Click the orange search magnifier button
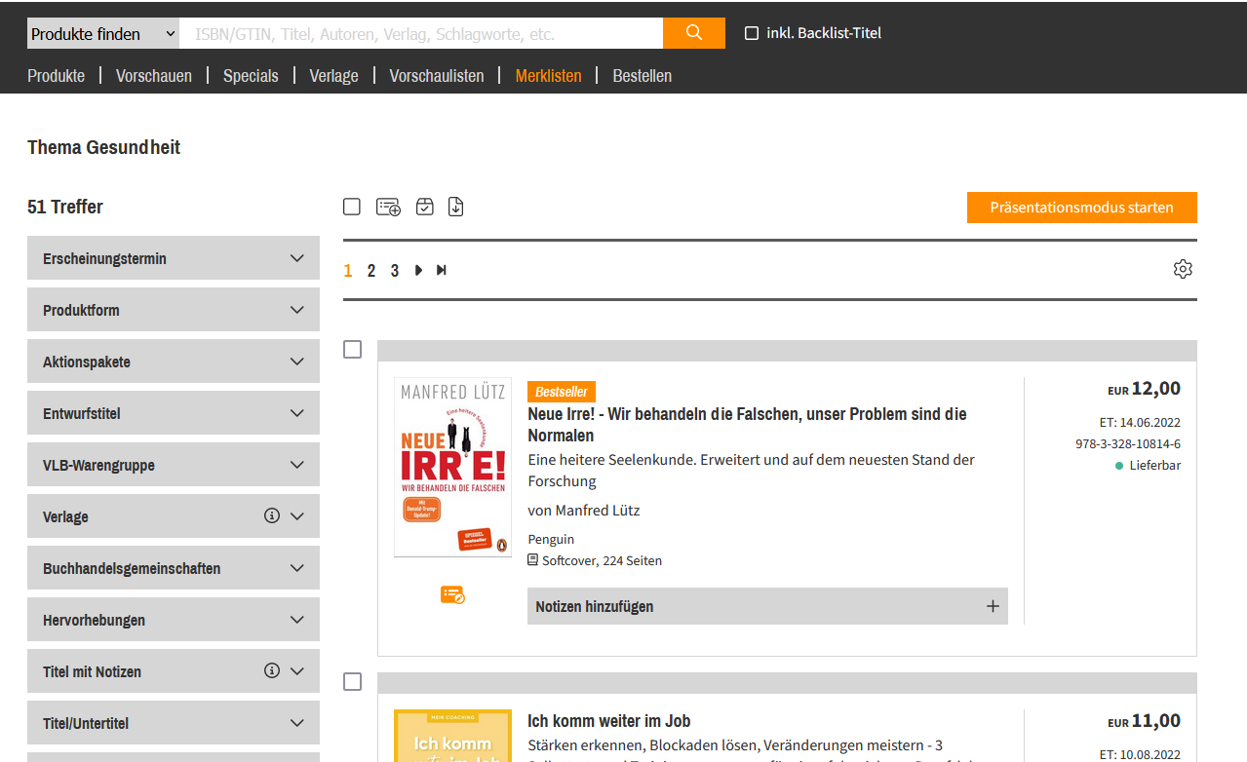The width and height of the screenshot is (1247, 762). click(x=693, y=33)
